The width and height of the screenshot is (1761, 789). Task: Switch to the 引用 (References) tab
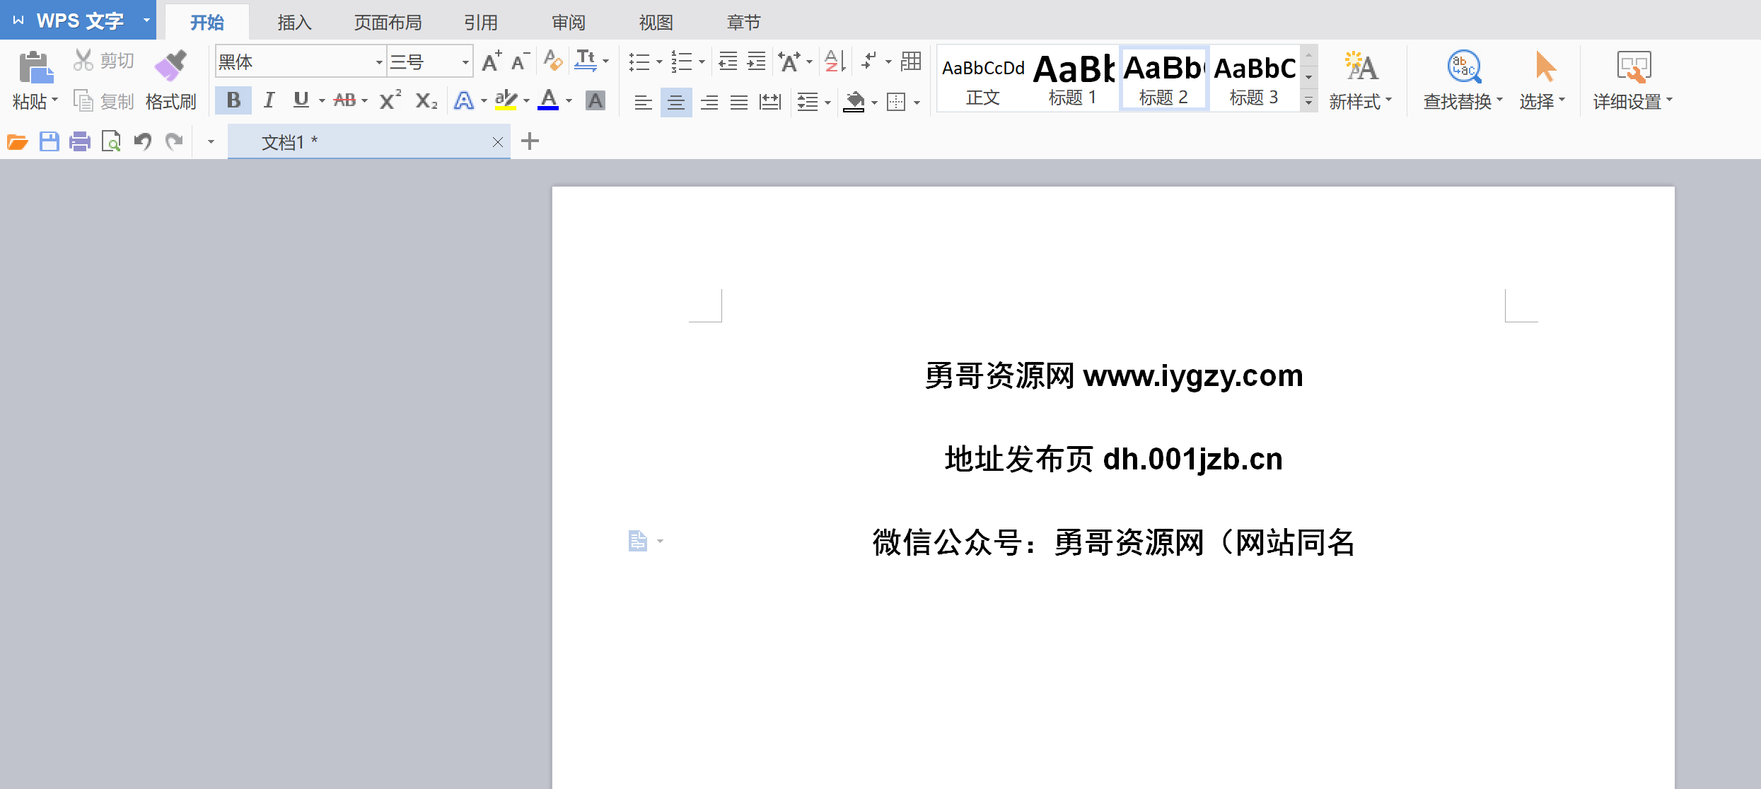pos(480,23)
